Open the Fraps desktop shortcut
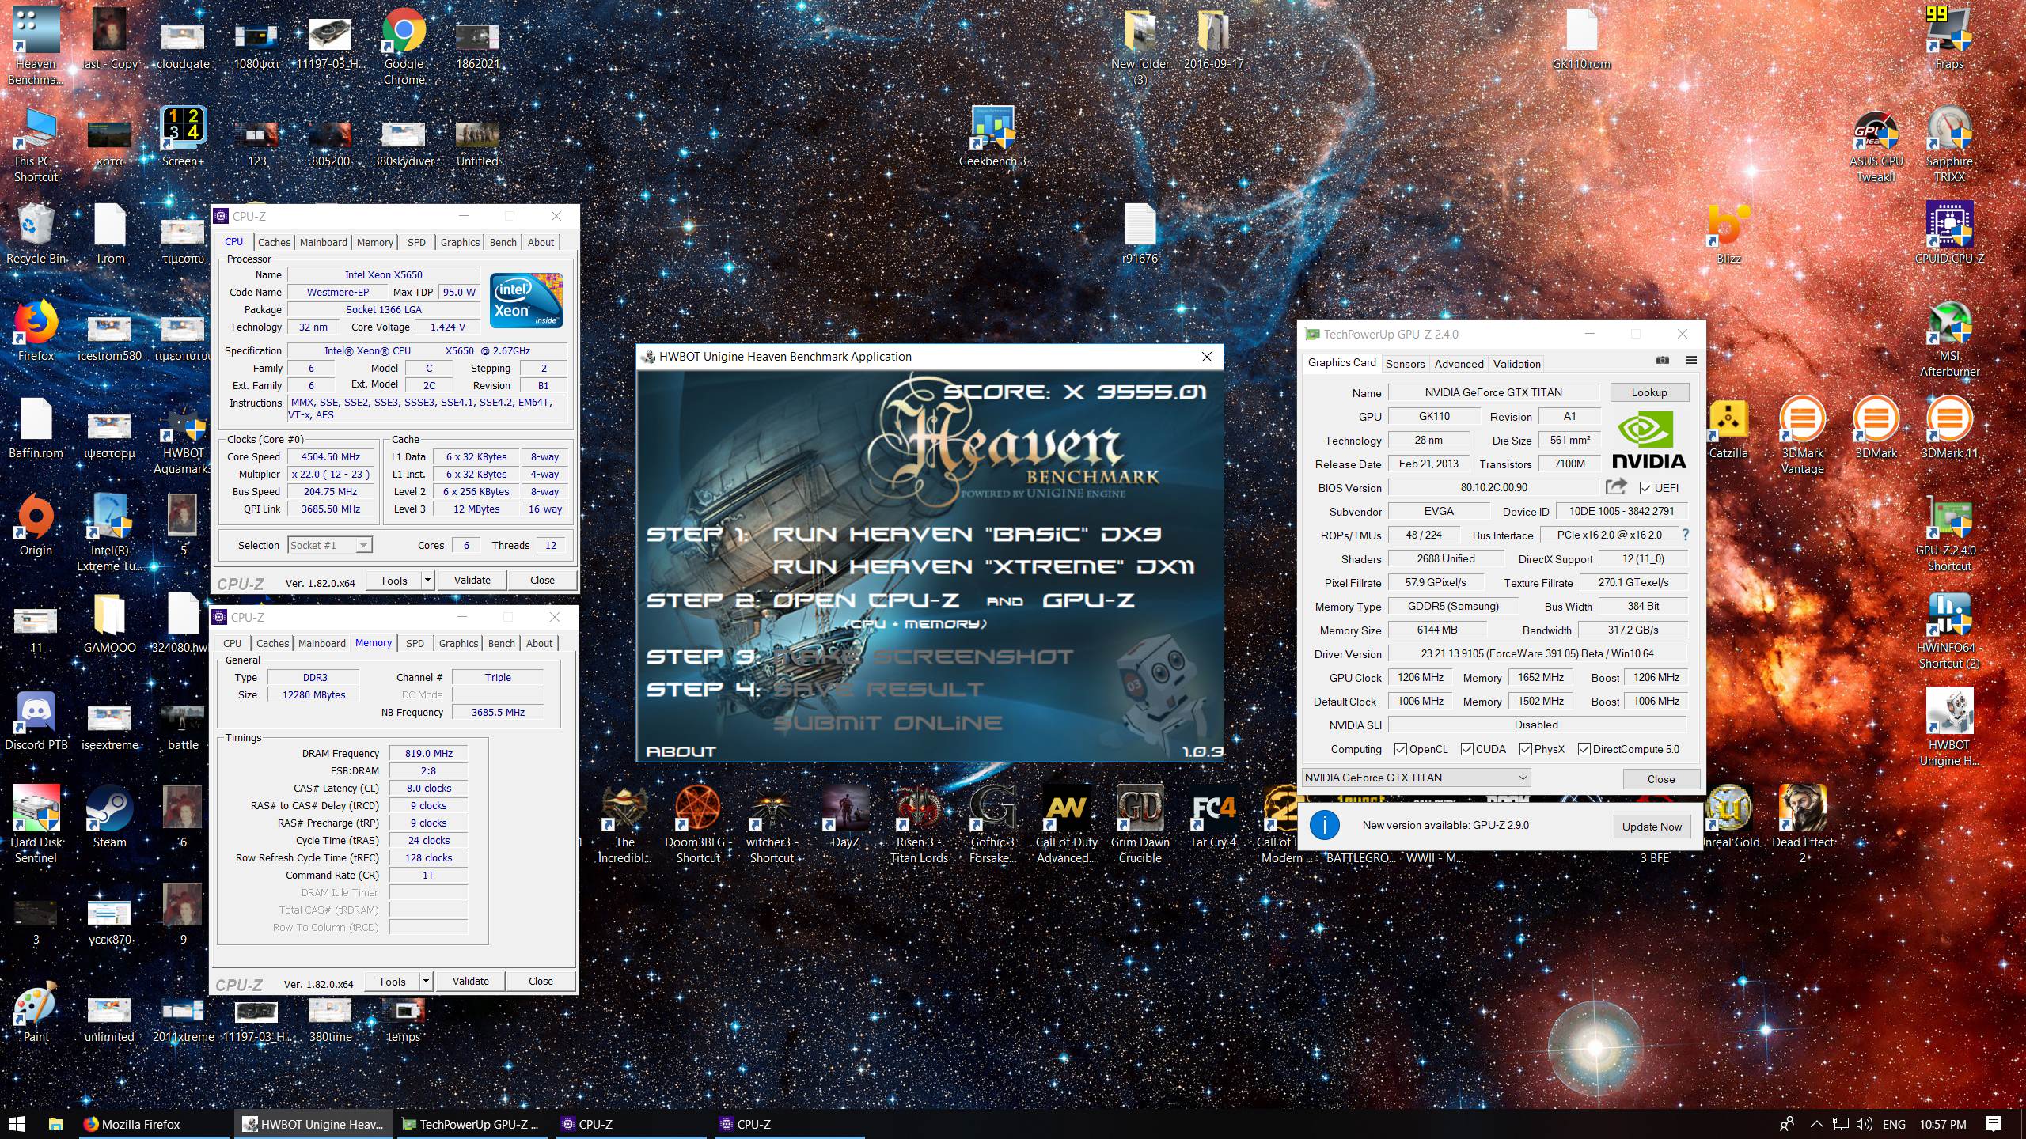Viewport: 2026px width, 1139px height. click(x=1949, y=38)
